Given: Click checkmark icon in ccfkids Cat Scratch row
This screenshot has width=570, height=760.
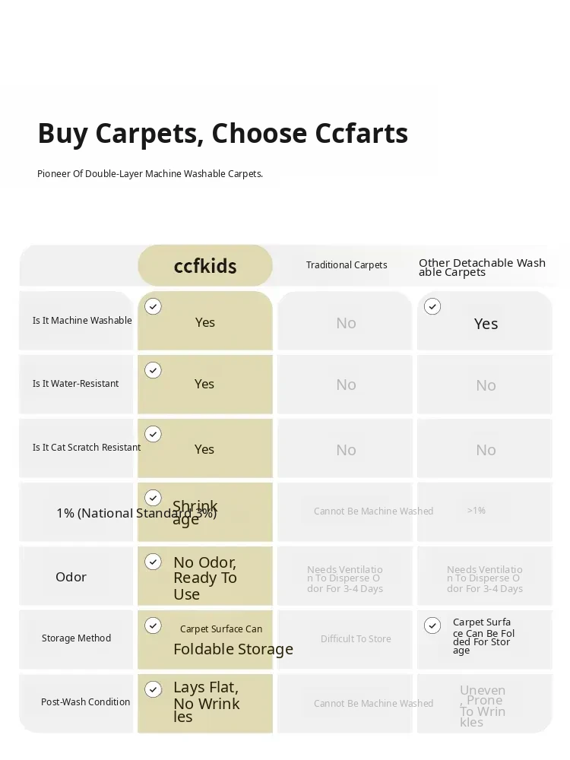Looking at the screenshot, I should point(154,434).
